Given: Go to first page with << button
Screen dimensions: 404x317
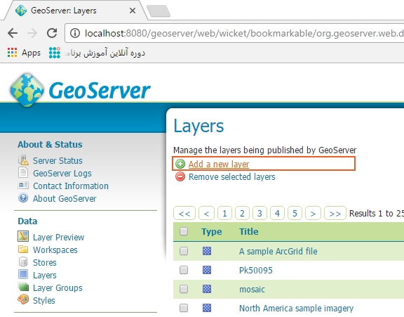Looking at the screenshot, I should point(184,213).
